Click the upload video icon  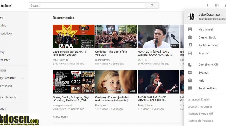pyautogui.click(x=207, y=5)
